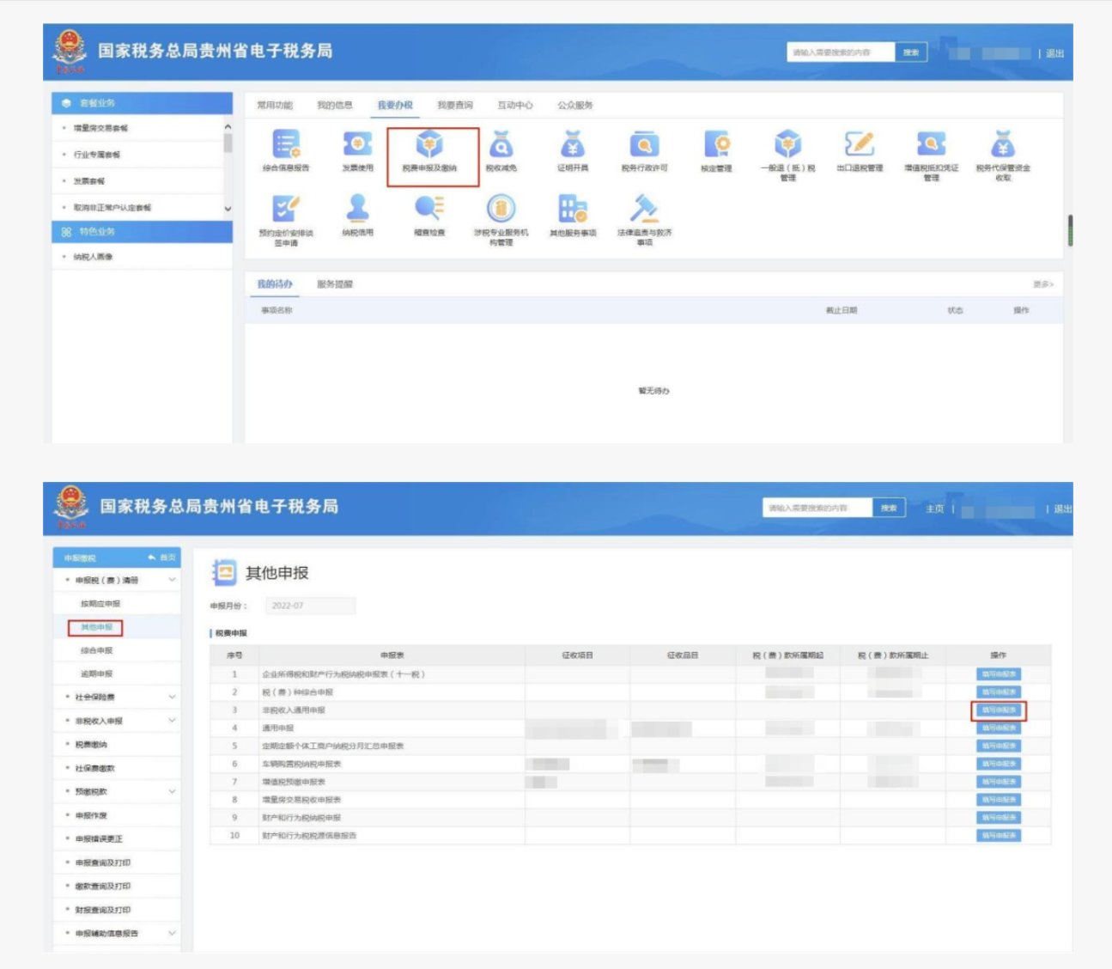
Task: Expand the 非税收入申报 sidebar section
Action: [172, 721]
